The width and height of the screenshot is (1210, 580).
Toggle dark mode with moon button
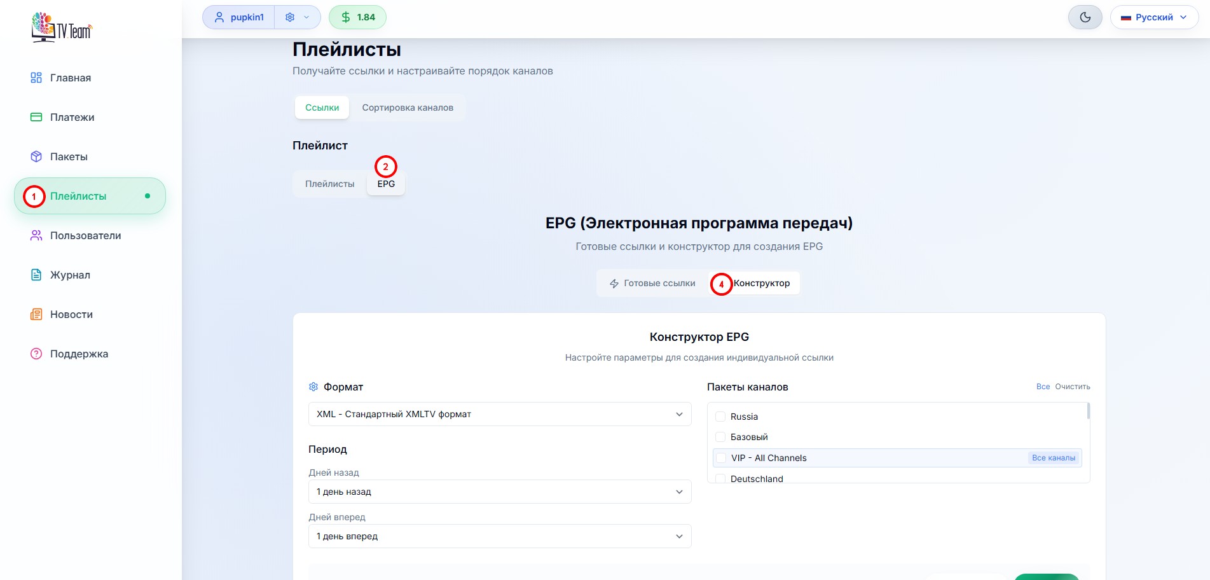point(1085,17)
